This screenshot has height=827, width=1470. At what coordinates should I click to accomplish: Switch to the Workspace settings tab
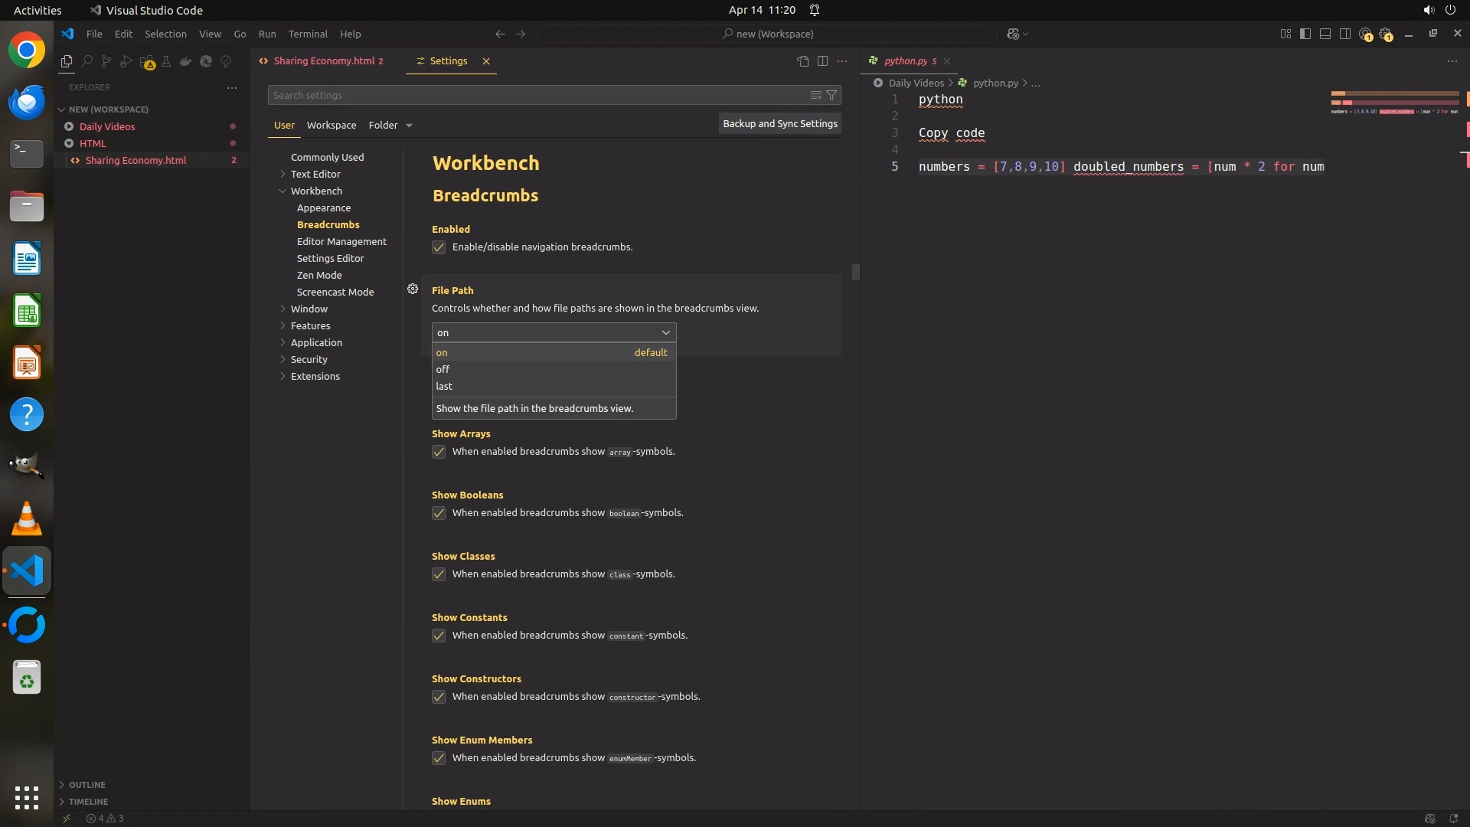click(331, 125)
